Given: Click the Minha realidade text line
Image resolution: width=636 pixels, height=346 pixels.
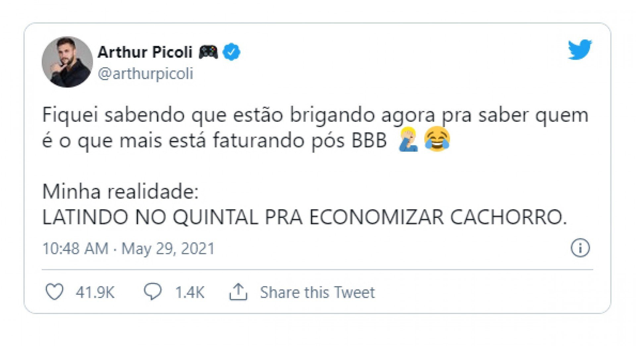Looking at the screenshot, I should 120,191.
